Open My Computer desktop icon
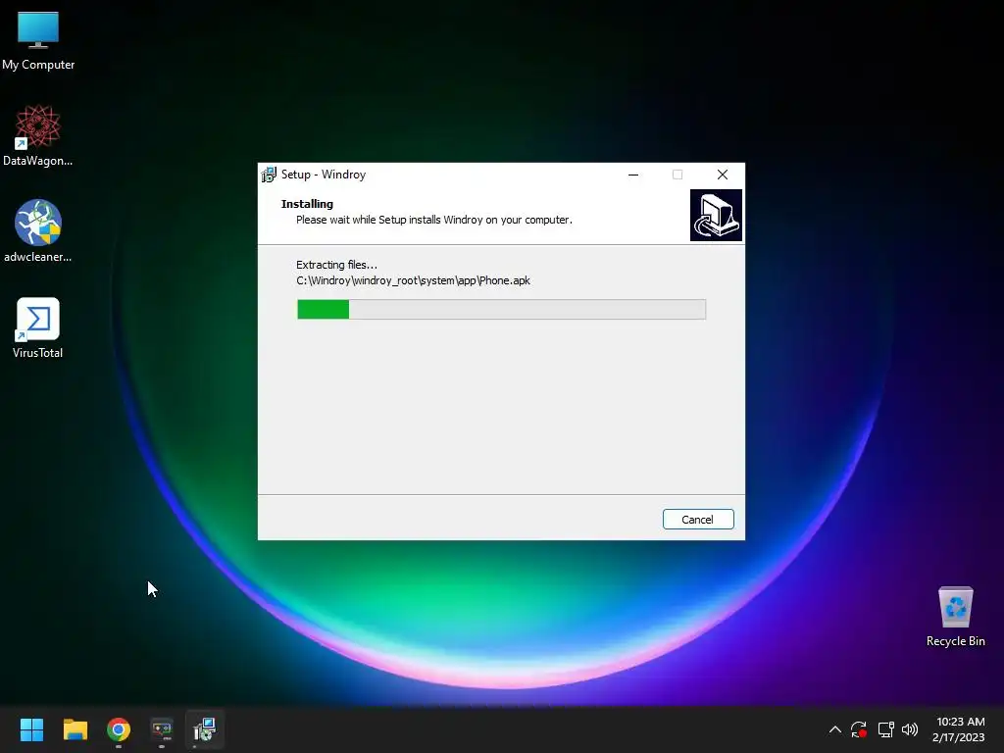This screenshot has width=1004, height=753. tap(38, 41)
